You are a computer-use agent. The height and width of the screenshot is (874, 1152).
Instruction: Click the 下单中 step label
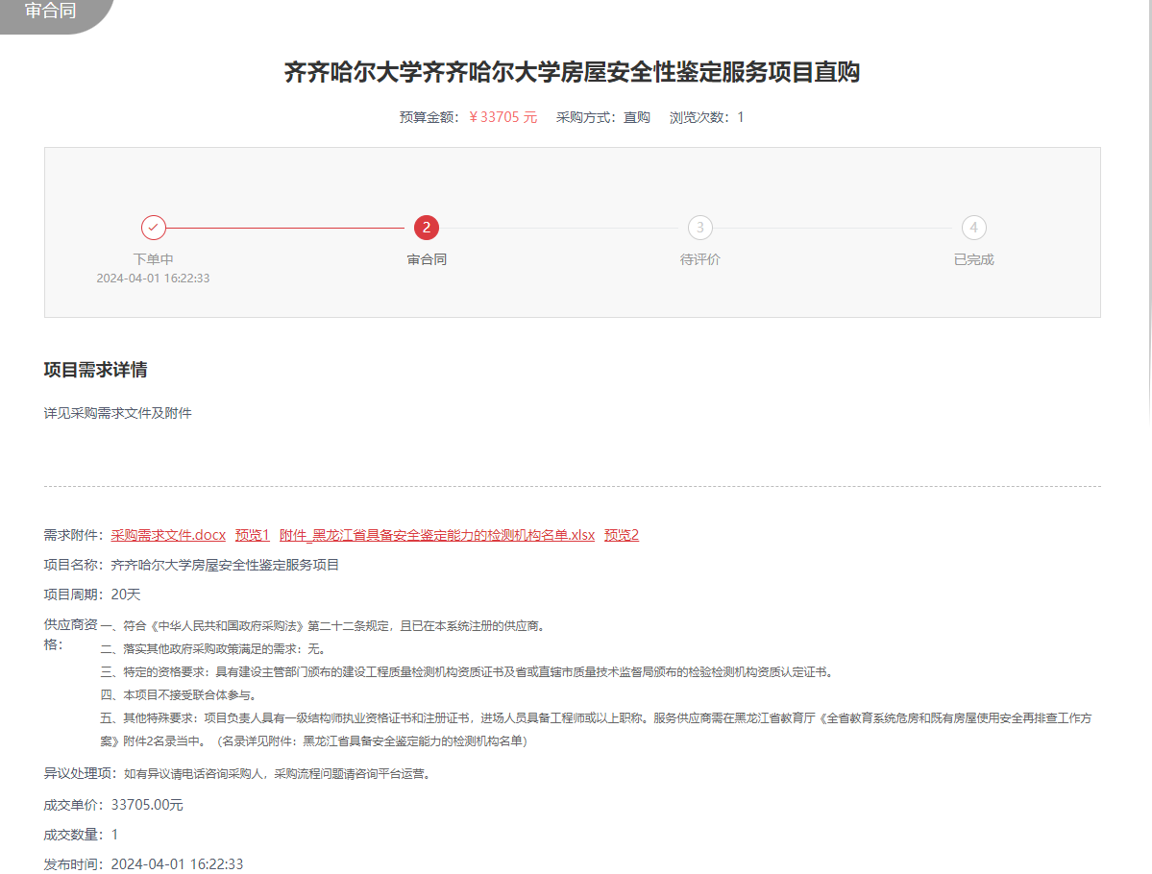(154, 259)
